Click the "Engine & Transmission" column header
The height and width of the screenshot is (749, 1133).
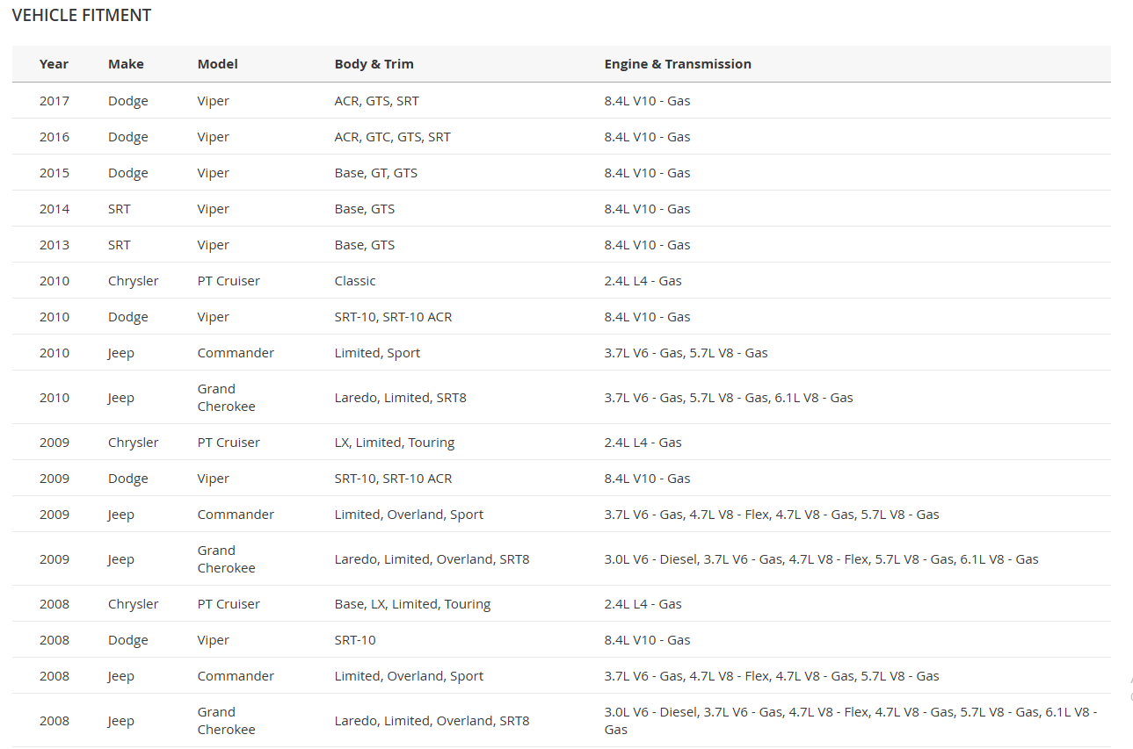coord(678,64)
